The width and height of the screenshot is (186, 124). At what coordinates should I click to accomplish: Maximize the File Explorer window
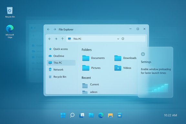point(138,29)
